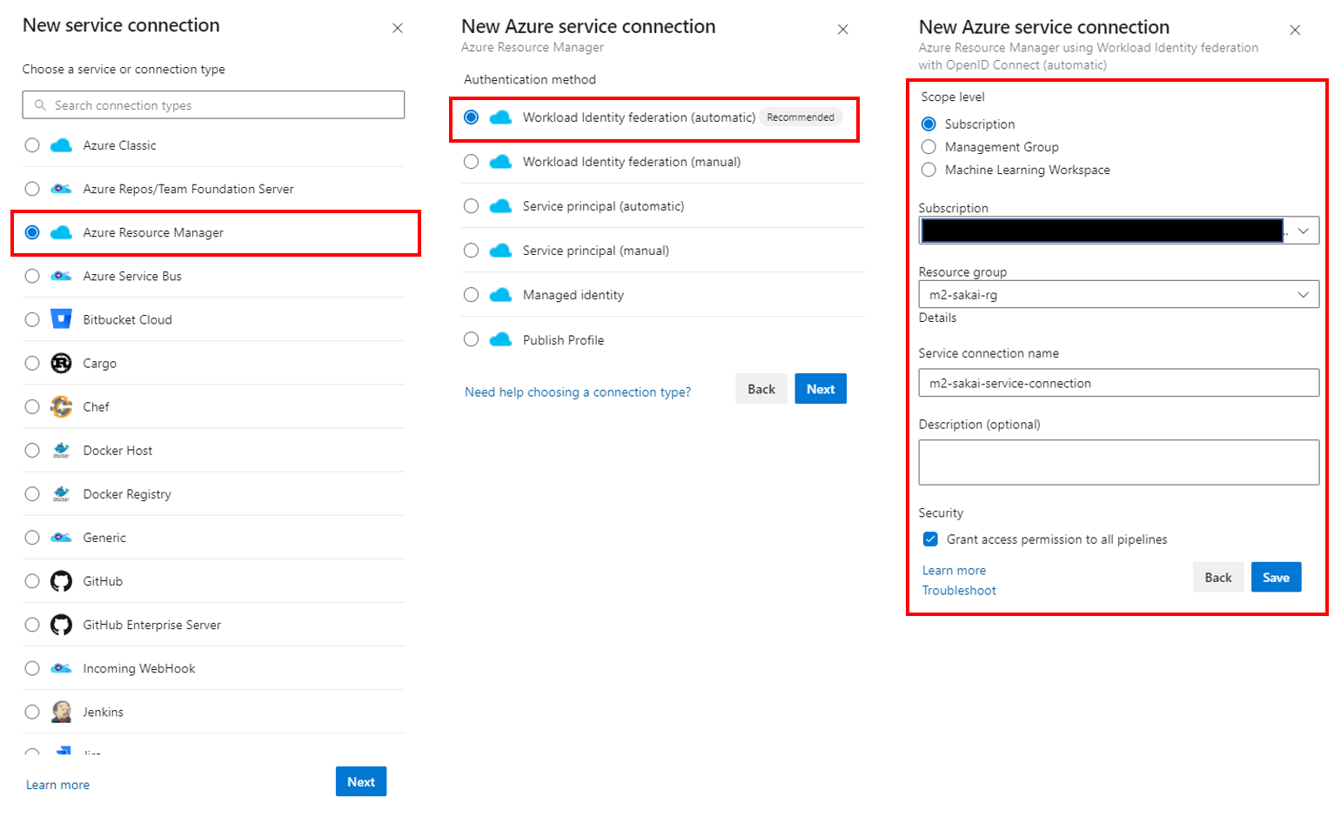Click the GitHub Enterprise Server icon

coord(61,624)
